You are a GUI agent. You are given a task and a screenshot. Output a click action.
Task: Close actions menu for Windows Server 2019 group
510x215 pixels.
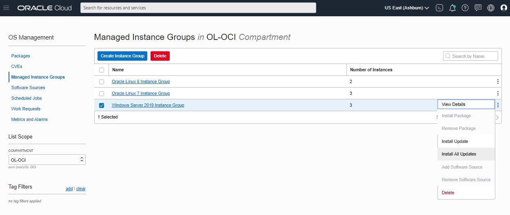click(x=498, y=105)
